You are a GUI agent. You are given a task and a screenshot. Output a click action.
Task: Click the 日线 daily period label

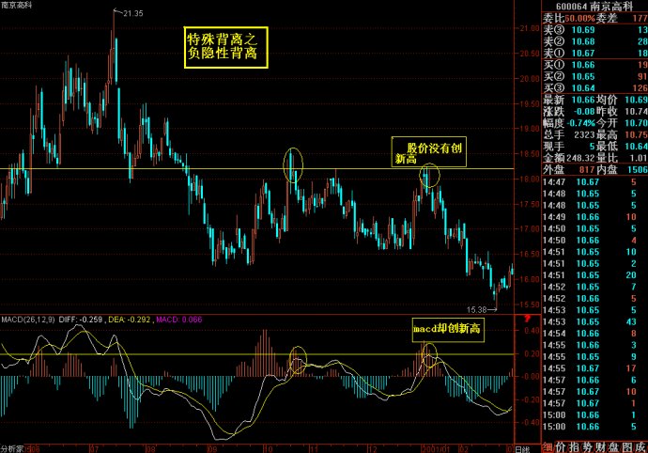[522, 449]
